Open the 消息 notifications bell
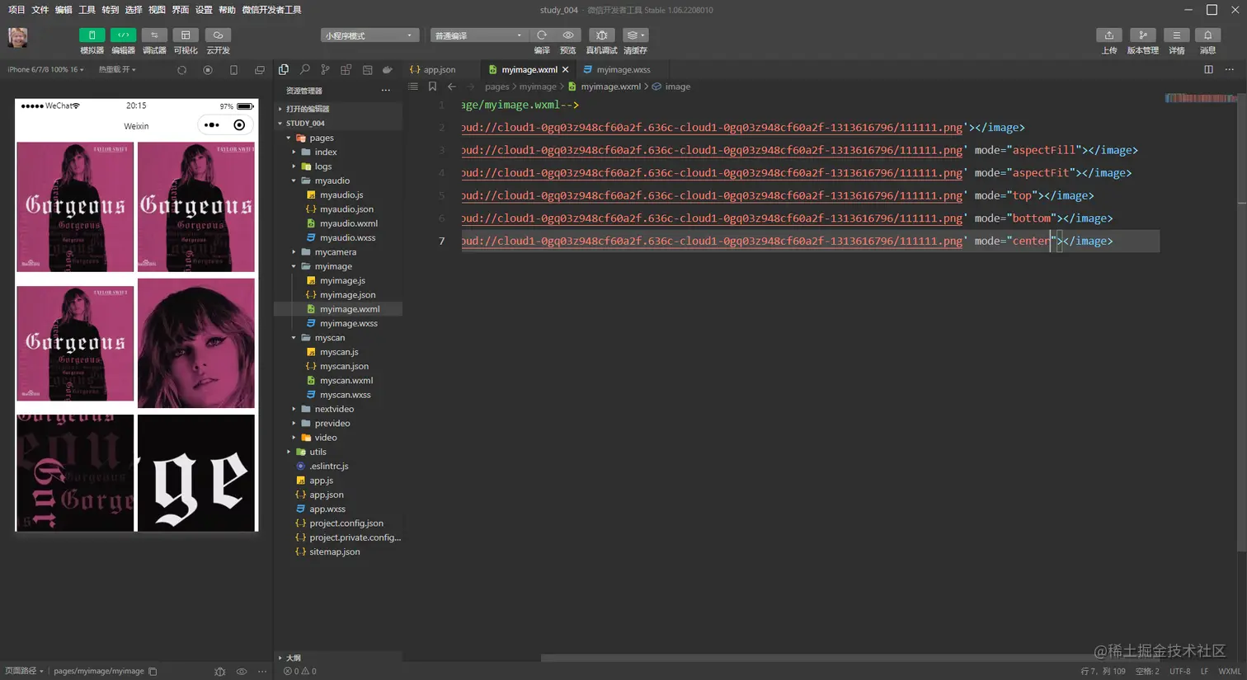Image resolution: width=1247 pixels, height=680 pixels. pos(1207,35)
